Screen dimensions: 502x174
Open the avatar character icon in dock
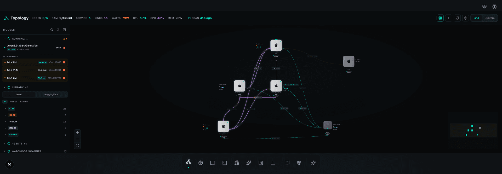tap(237, 163)
